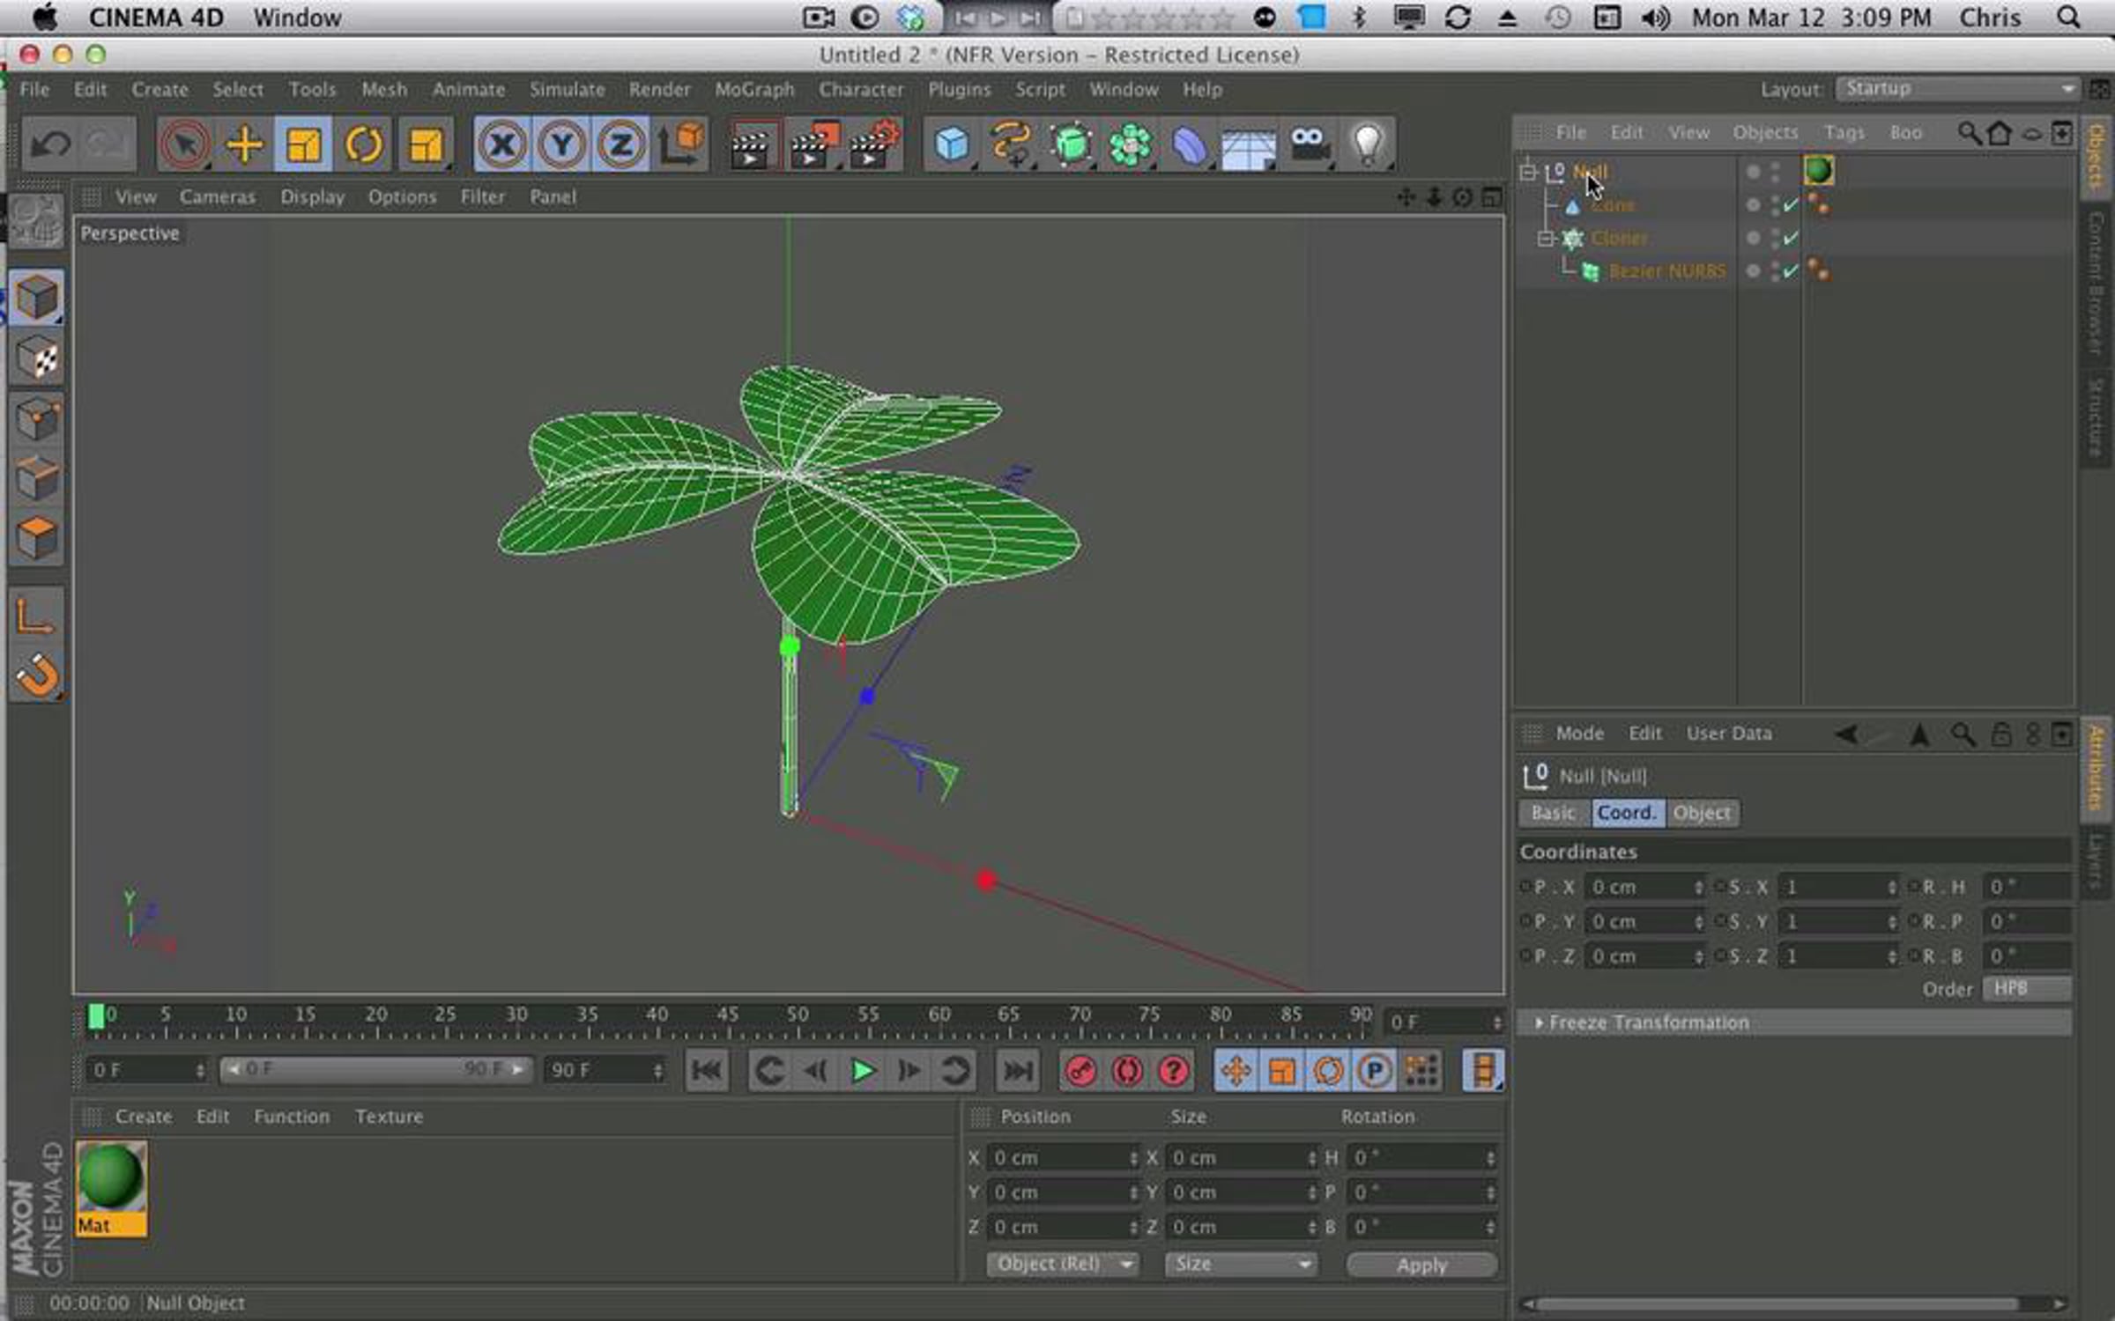Toggle parameter keyframe recording (P icon)
The image size is (2115, 1321).
pyautogui.click(x=1374, y=1071)
